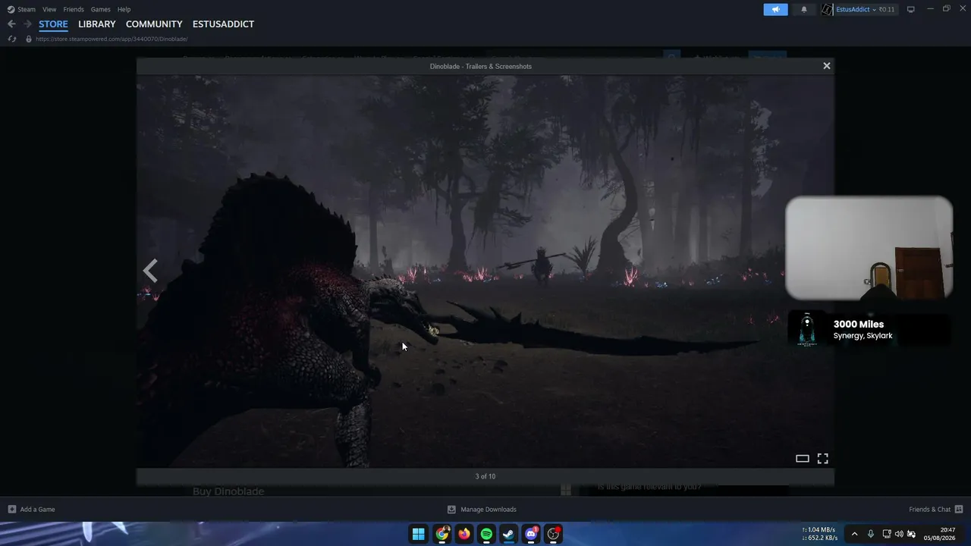Open the ESTUSADDICT profile tab
Viewport: 971px width, 546px height.
coord(223,24)
